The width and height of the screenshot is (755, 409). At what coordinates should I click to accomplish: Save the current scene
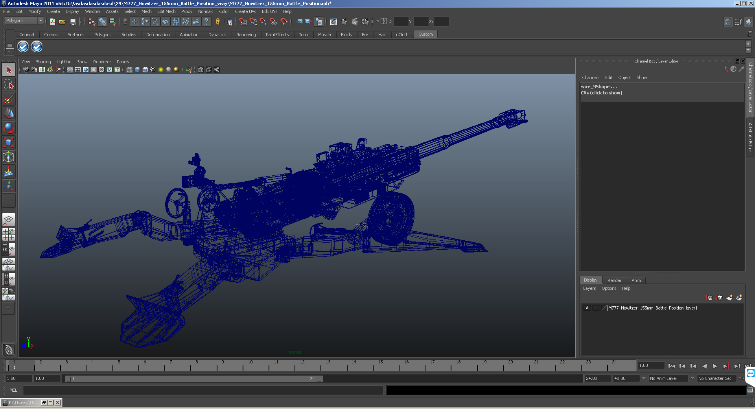coord(73,22)
